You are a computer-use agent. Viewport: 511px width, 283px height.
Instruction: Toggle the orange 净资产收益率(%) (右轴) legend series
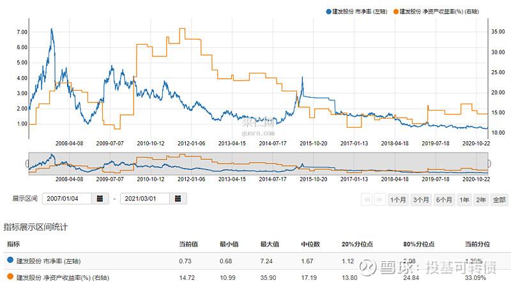[436, 11]
